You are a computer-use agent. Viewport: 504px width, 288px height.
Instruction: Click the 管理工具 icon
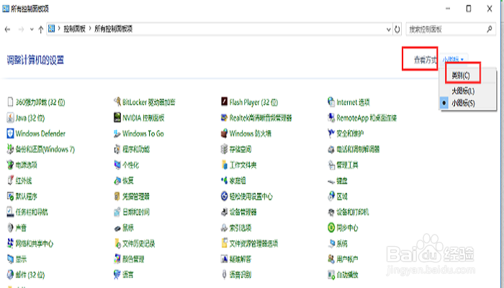[x=331, y=165]
